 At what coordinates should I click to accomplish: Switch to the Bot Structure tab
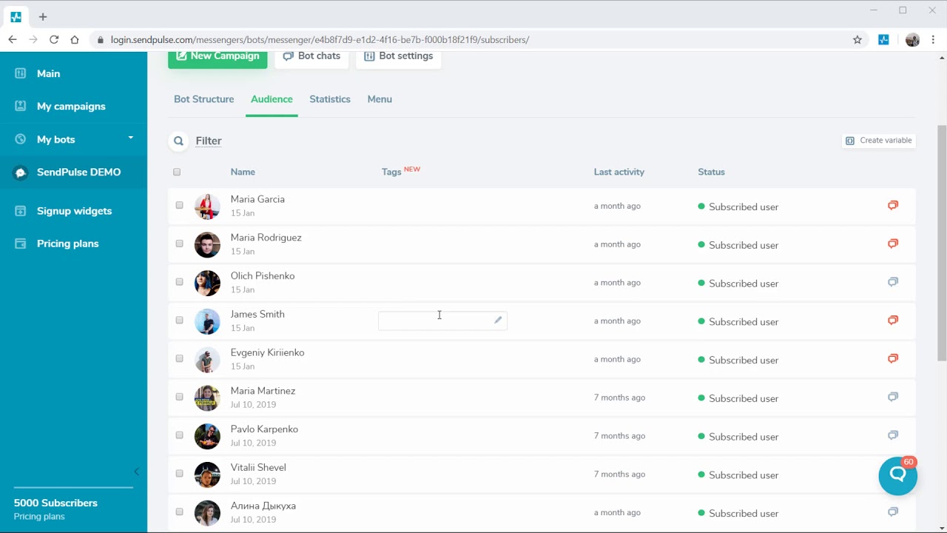203,99
